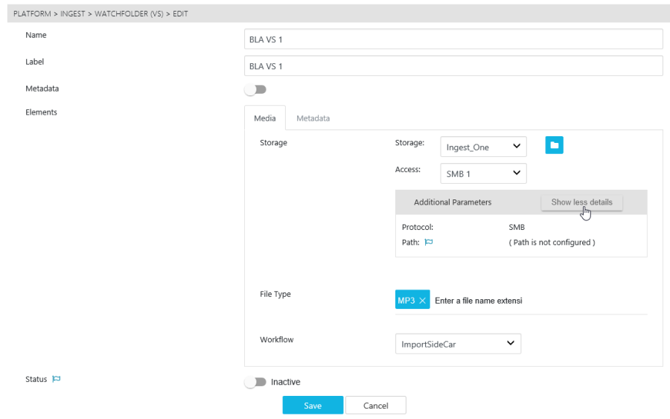Switch to the Media tab

click(264, 118)
